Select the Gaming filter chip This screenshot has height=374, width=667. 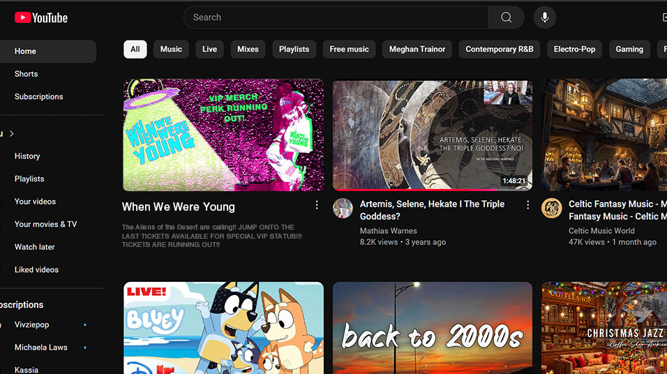pyautogui.click(x=629, y=50)
